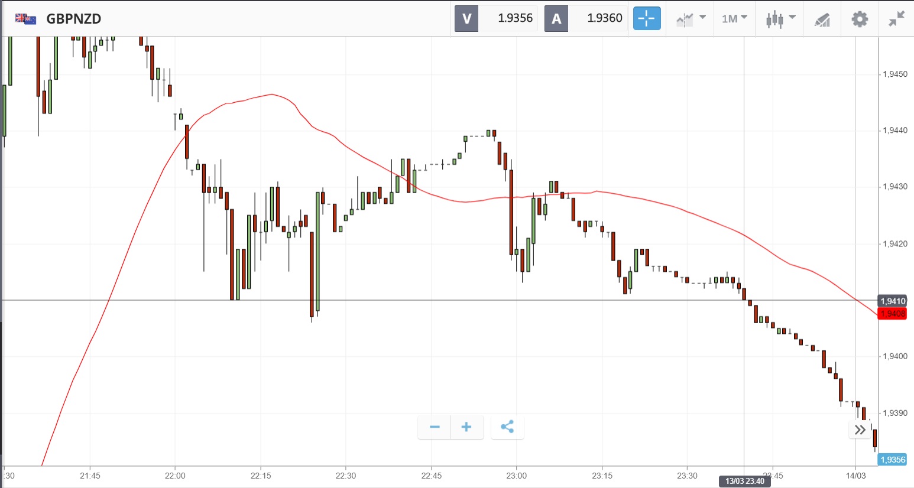
Task: Select the drawing tools icon
Action: pos(822,19)
